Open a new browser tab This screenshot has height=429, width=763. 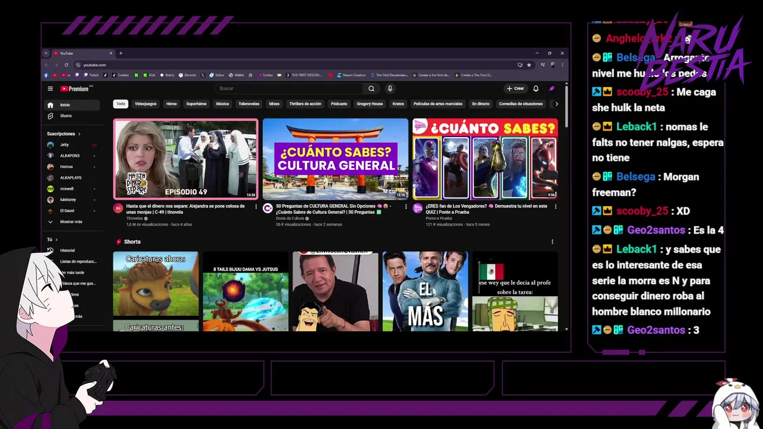coord(120,53)
